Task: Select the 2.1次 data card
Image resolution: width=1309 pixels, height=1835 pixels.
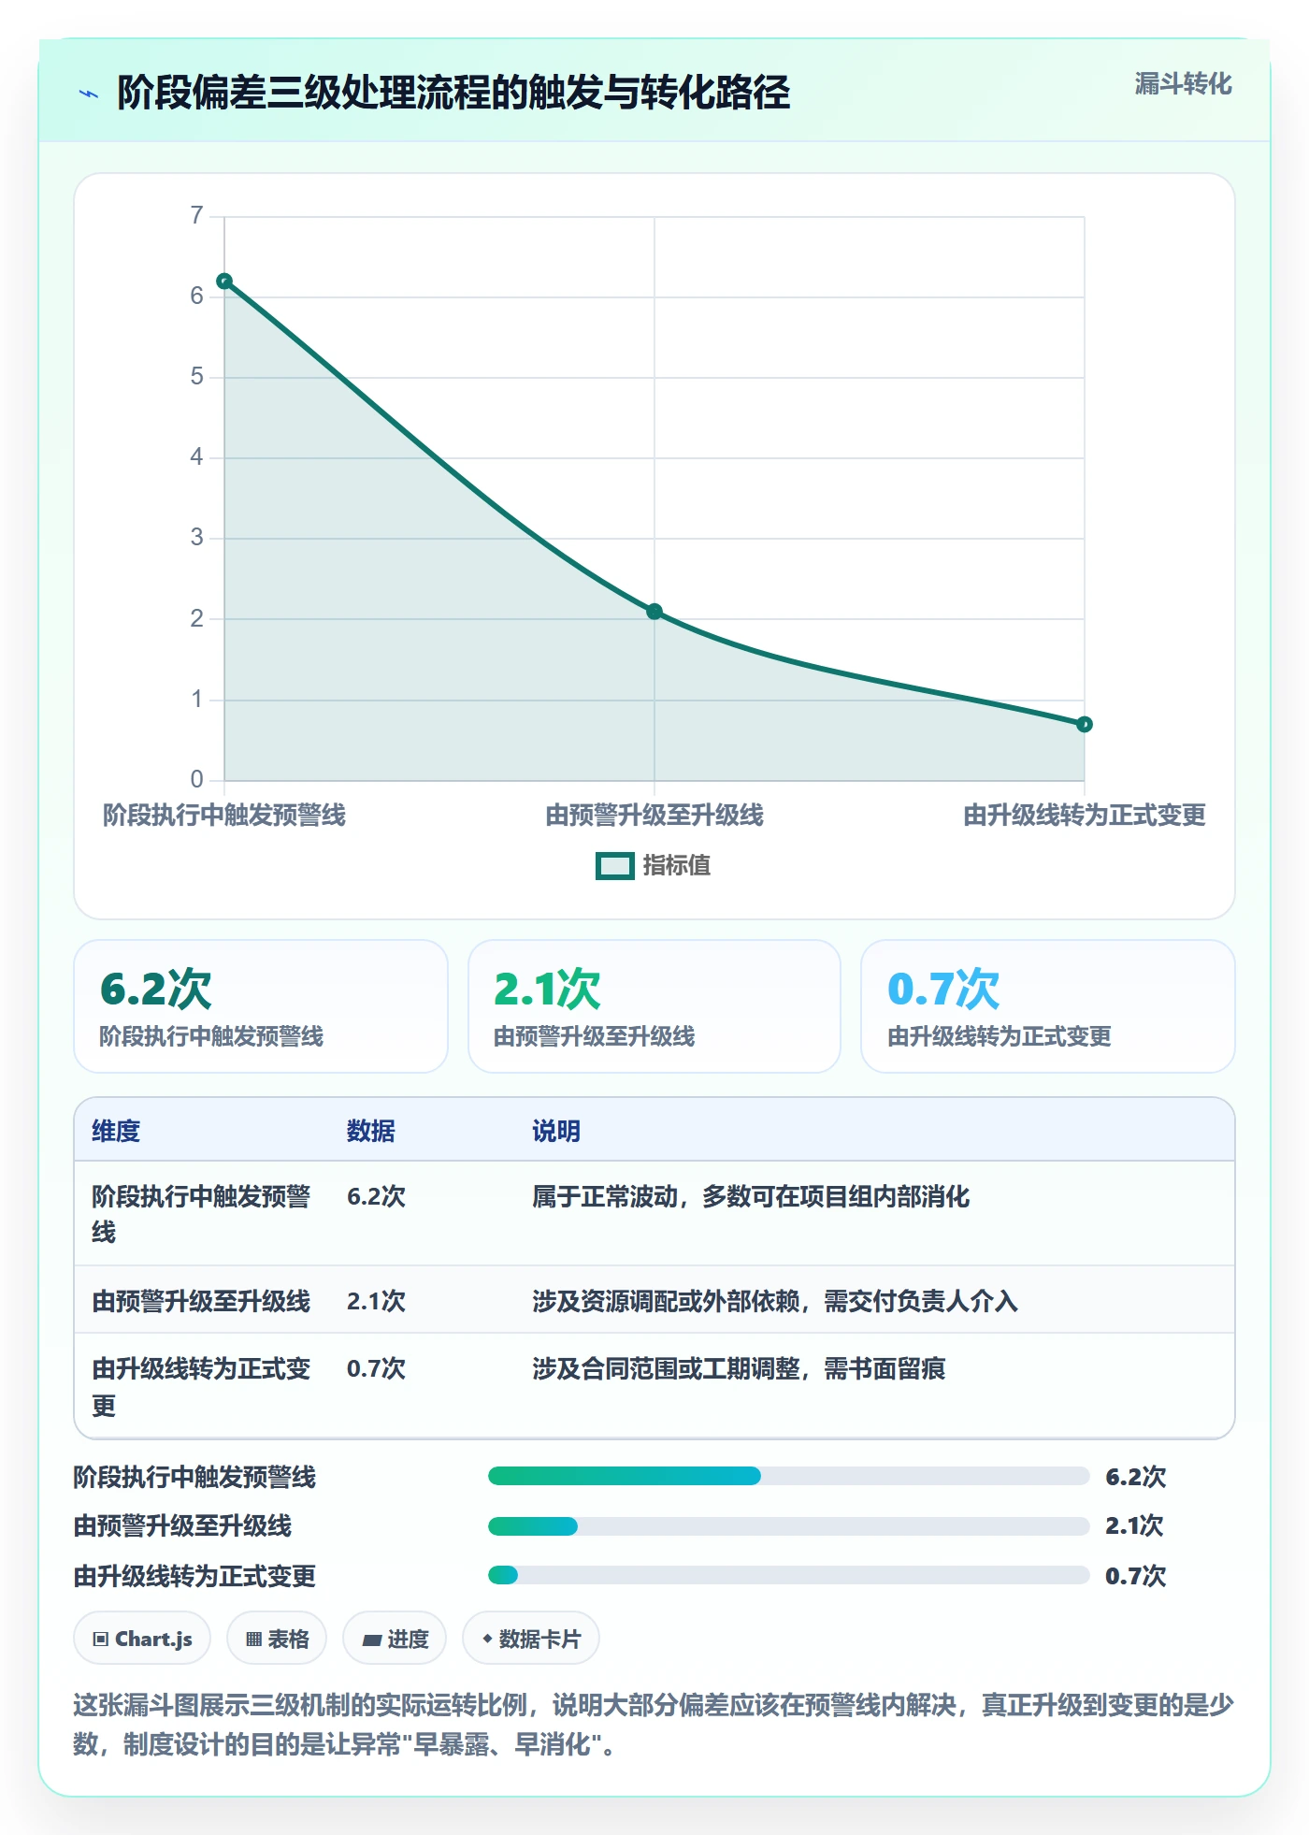Action: point(654,1006)
